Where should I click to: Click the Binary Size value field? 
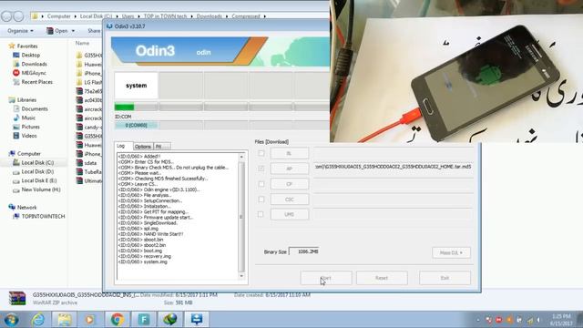303,251
